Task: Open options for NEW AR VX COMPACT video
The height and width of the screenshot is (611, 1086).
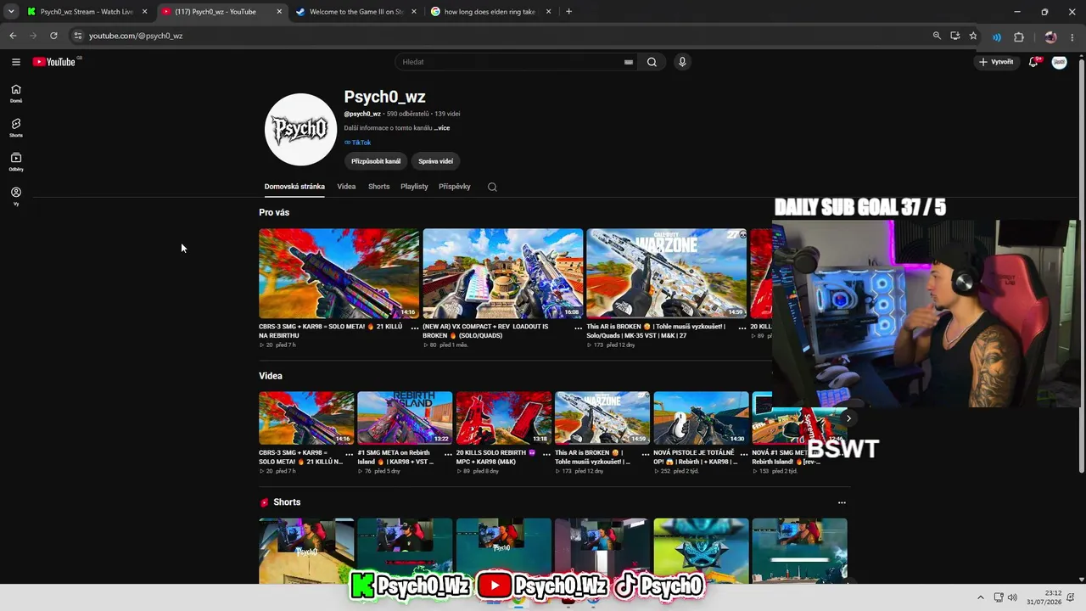Action: (x=578, y=328)
